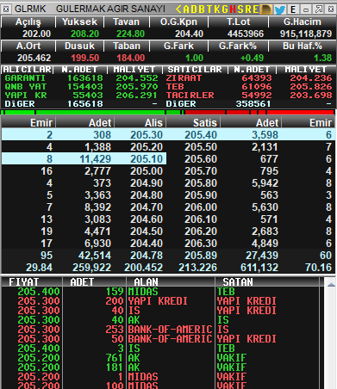Click the Taban value 184.00
This screenshot has width=337, height=389.
[x=130, y=58]
